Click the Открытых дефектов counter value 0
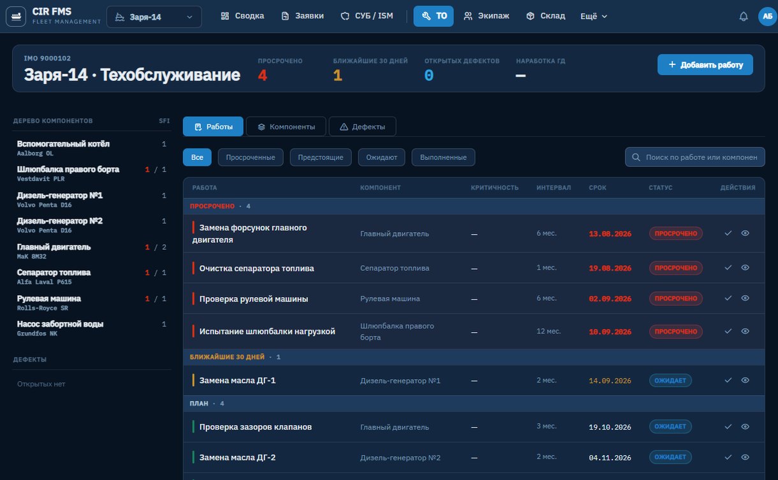 tap(429, 76)
